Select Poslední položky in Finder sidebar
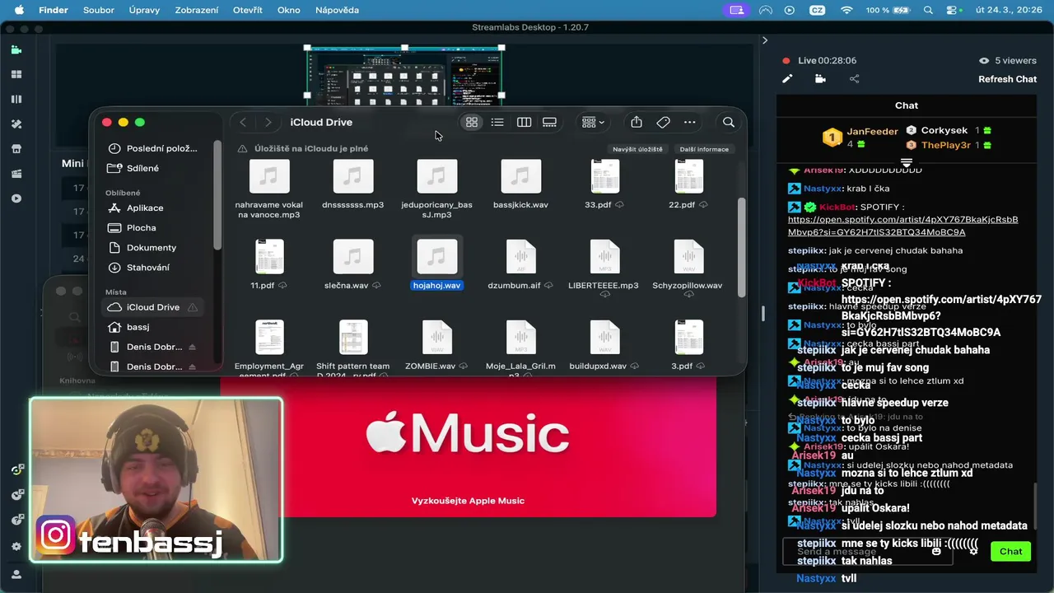The image size is (1054, 593). 153,148
